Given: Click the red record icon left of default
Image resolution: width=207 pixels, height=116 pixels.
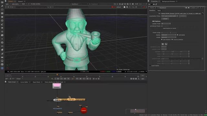Looking at the screenshot, I should 112,7.
